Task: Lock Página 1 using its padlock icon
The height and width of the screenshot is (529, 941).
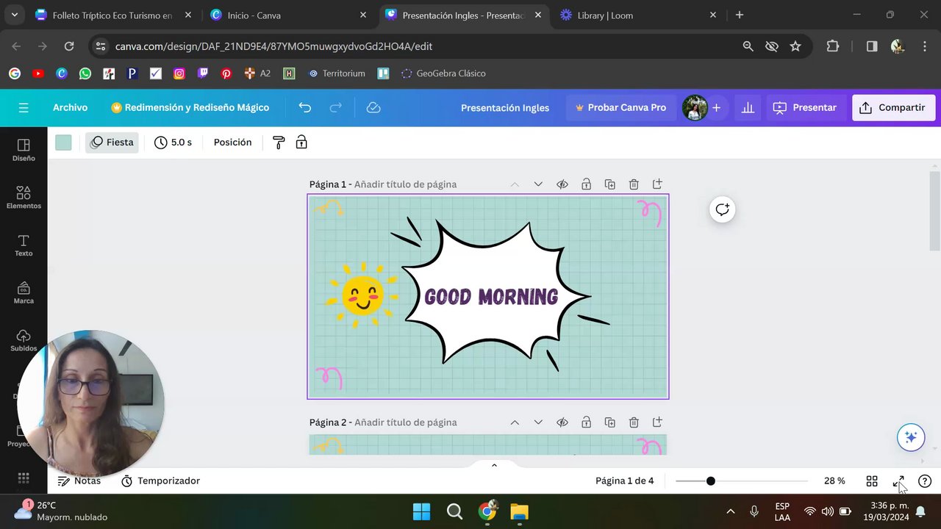Action: coord(586,184)
